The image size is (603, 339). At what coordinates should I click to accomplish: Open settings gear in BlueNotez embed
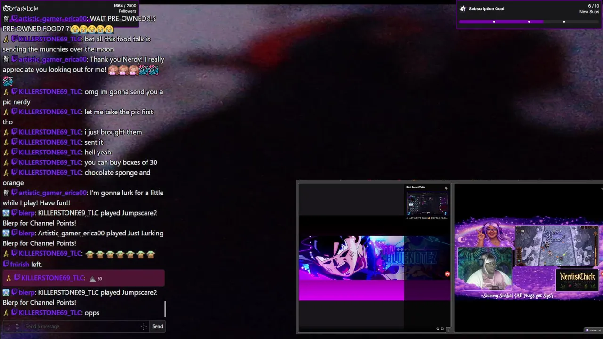(438, 329)
